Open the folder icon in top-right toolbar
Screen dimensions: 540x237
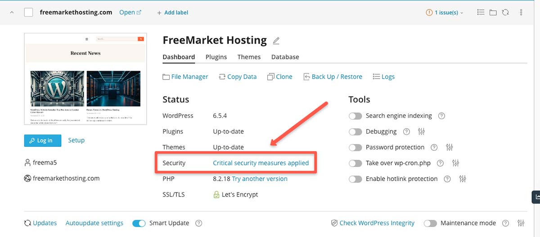tap(493, 13)
